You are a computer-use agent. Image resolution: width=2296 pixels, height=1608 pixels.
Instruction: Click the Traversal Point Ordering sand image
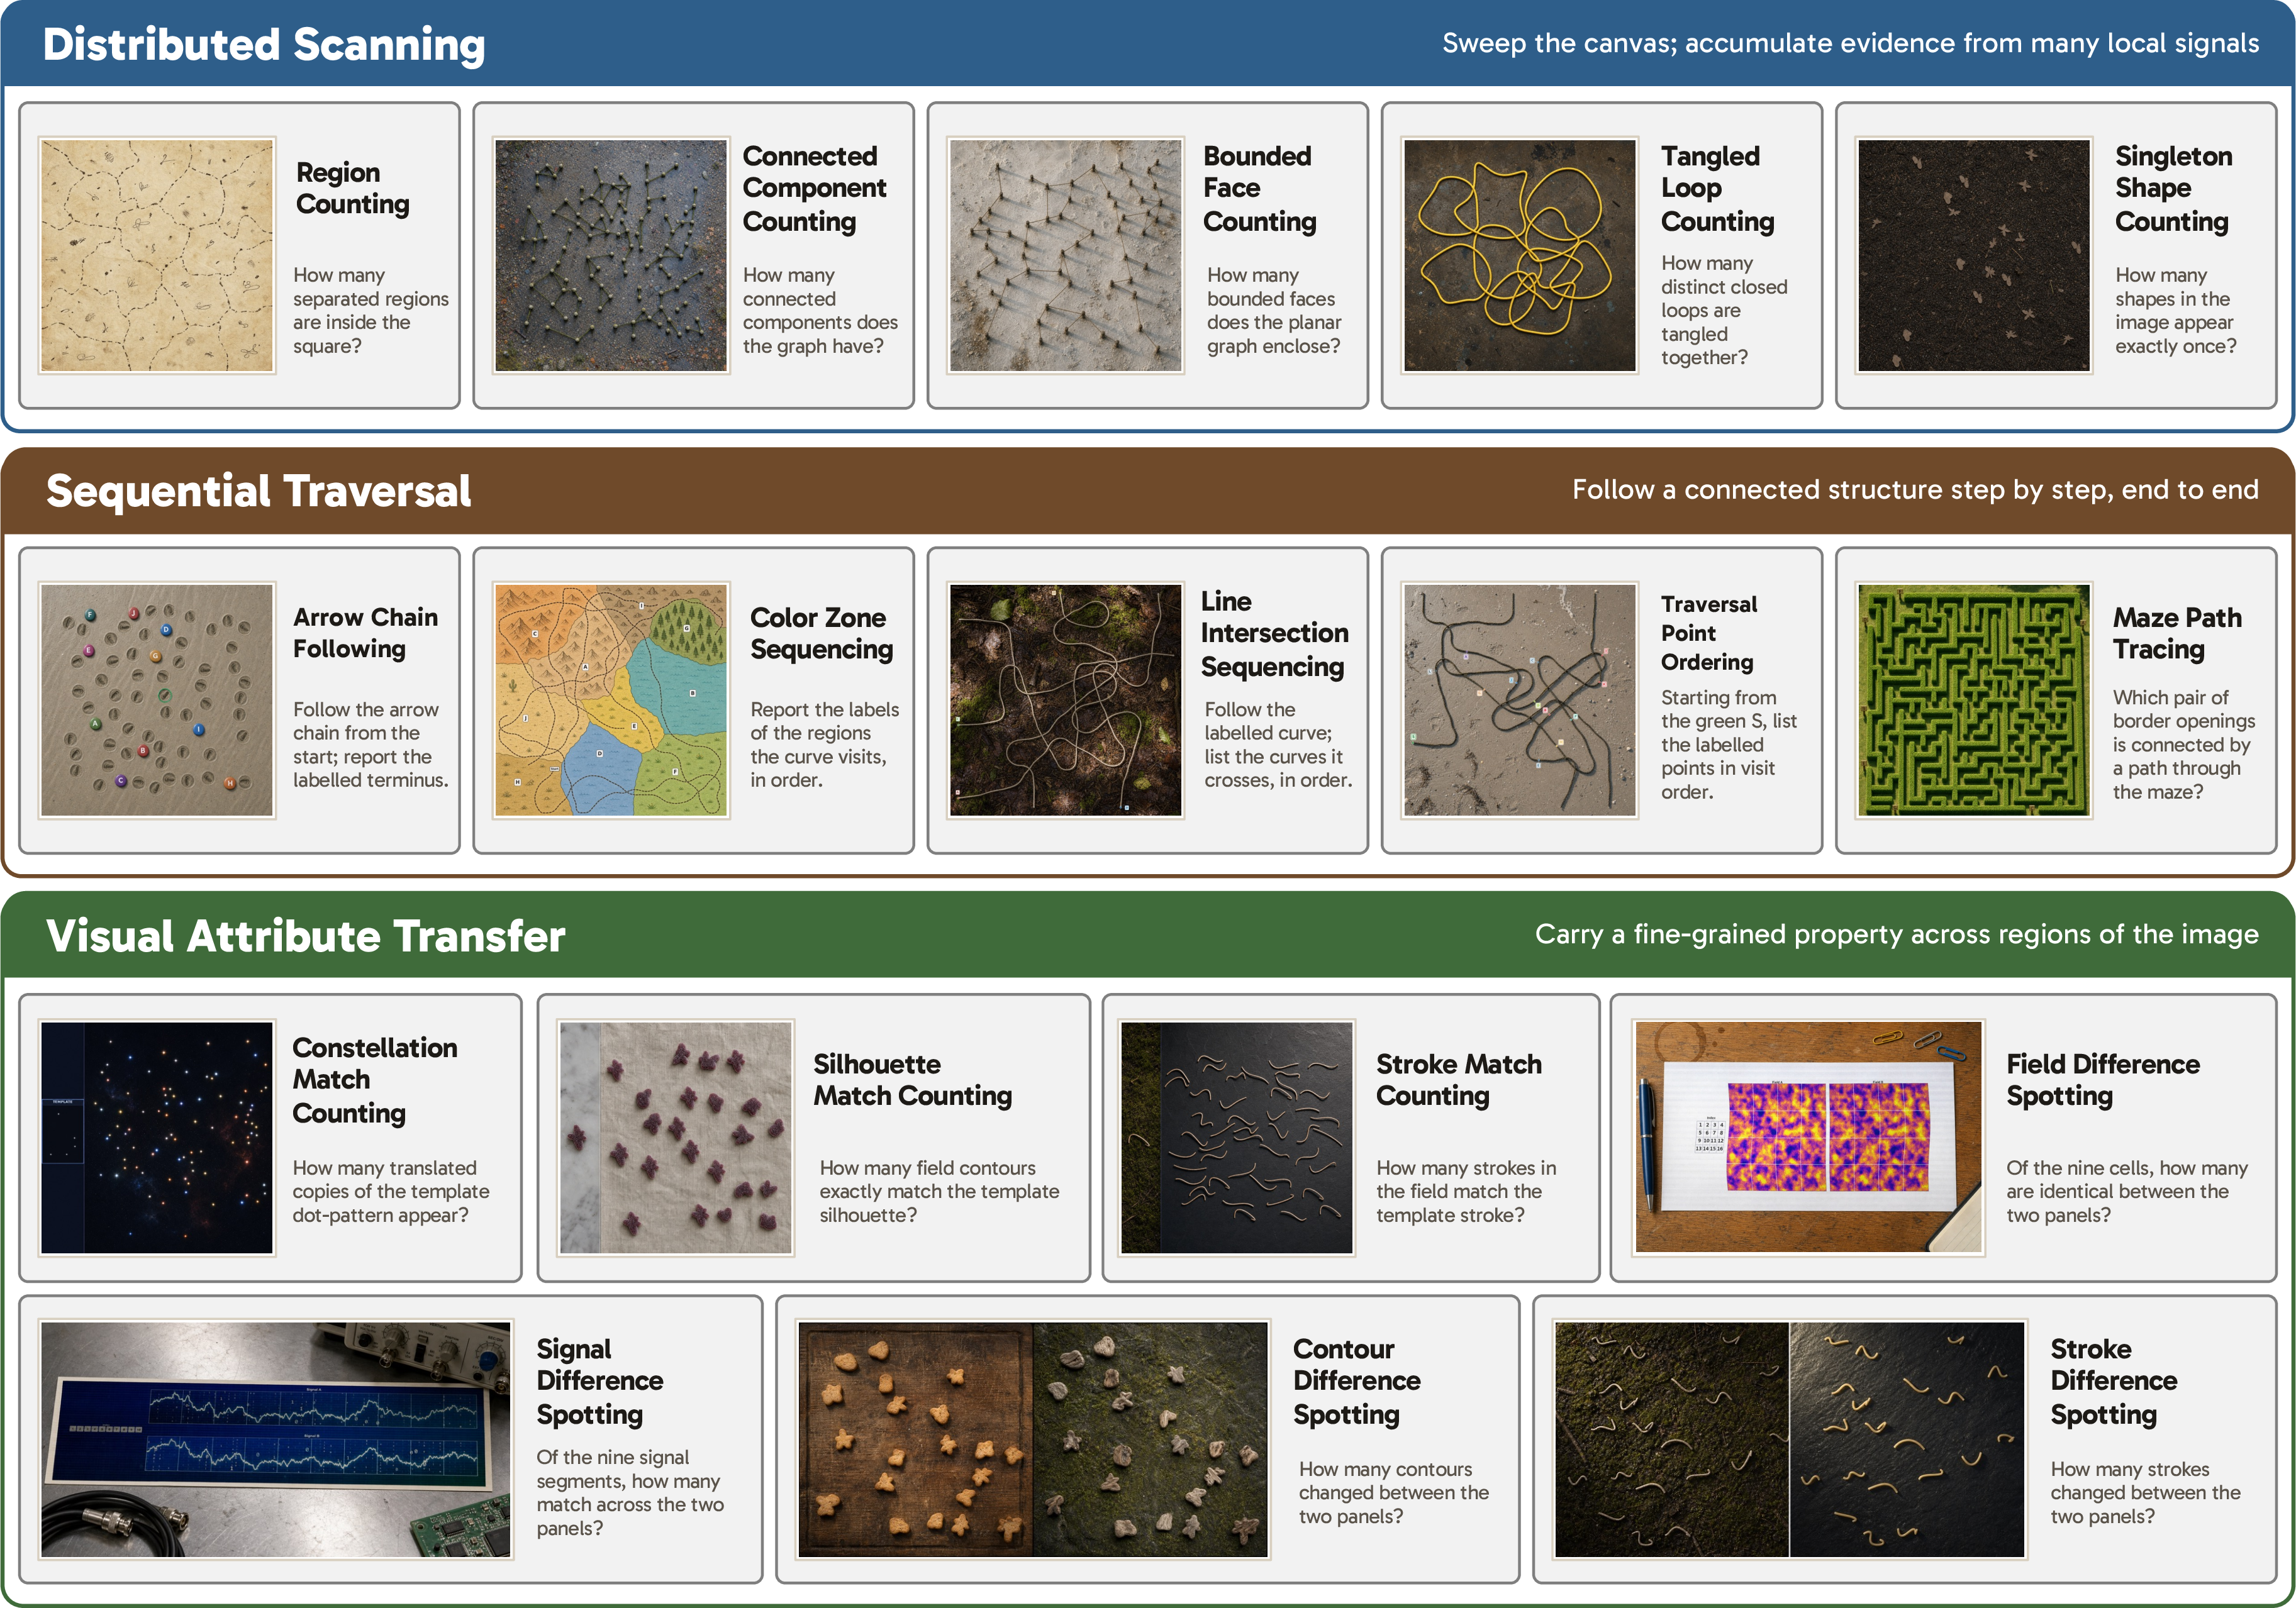tap(1520, 701)
